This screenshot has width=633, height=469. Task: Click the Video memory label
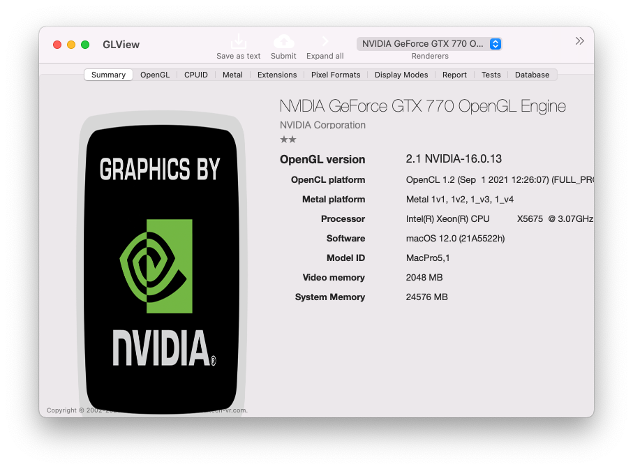pos(334,277)
